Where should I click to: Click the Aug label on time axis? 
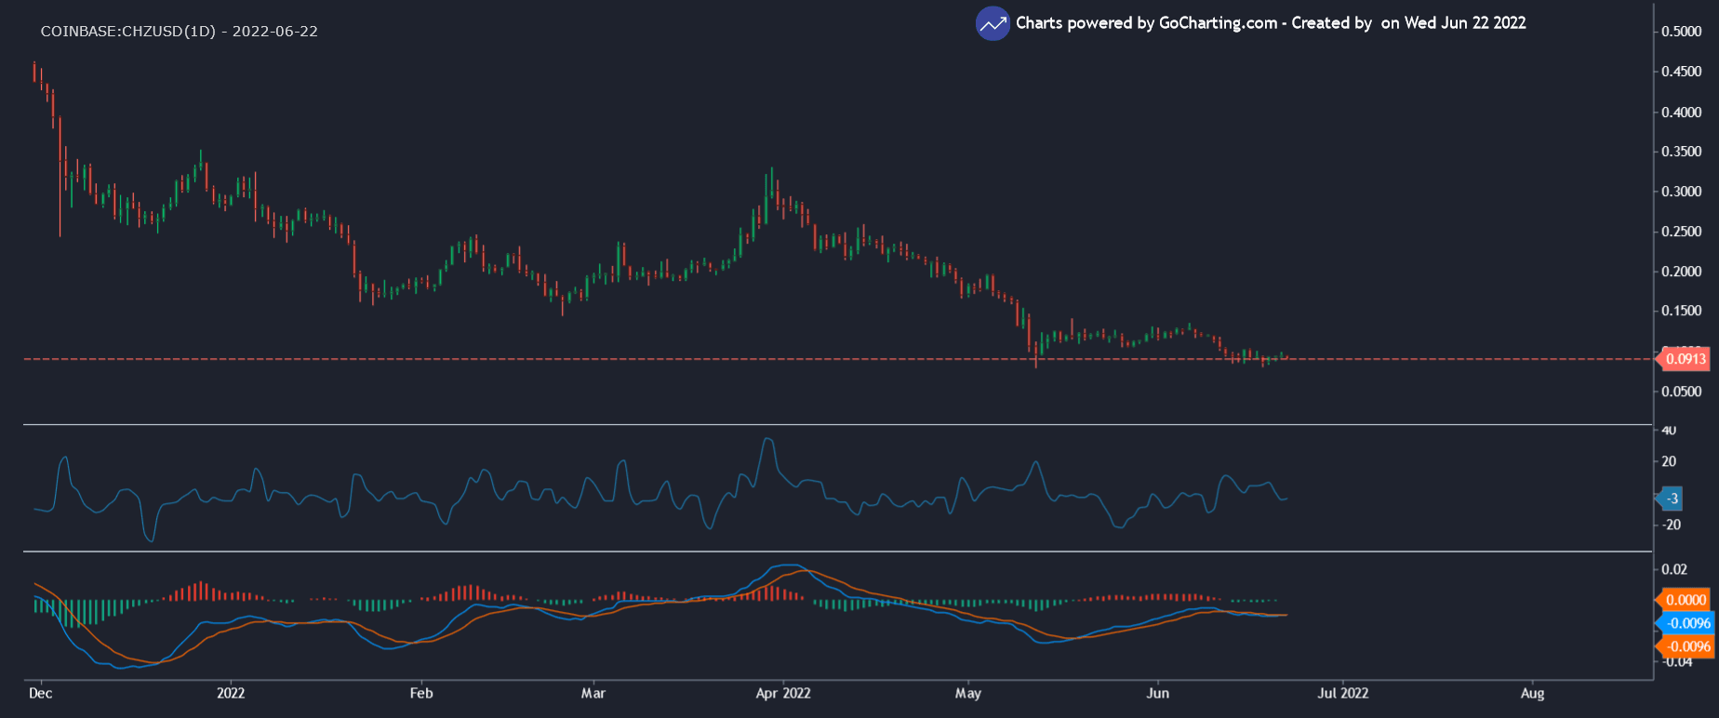pyautogui.click(x=1532, y=693)
